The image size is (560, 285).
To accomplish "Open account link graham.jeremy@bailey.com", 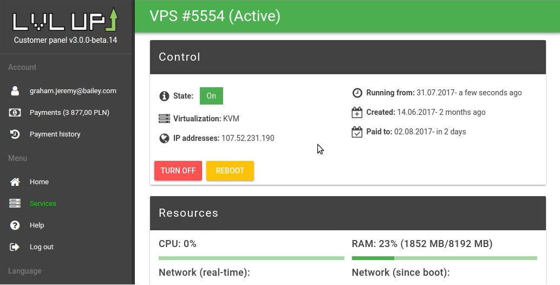I will point(73,91).
